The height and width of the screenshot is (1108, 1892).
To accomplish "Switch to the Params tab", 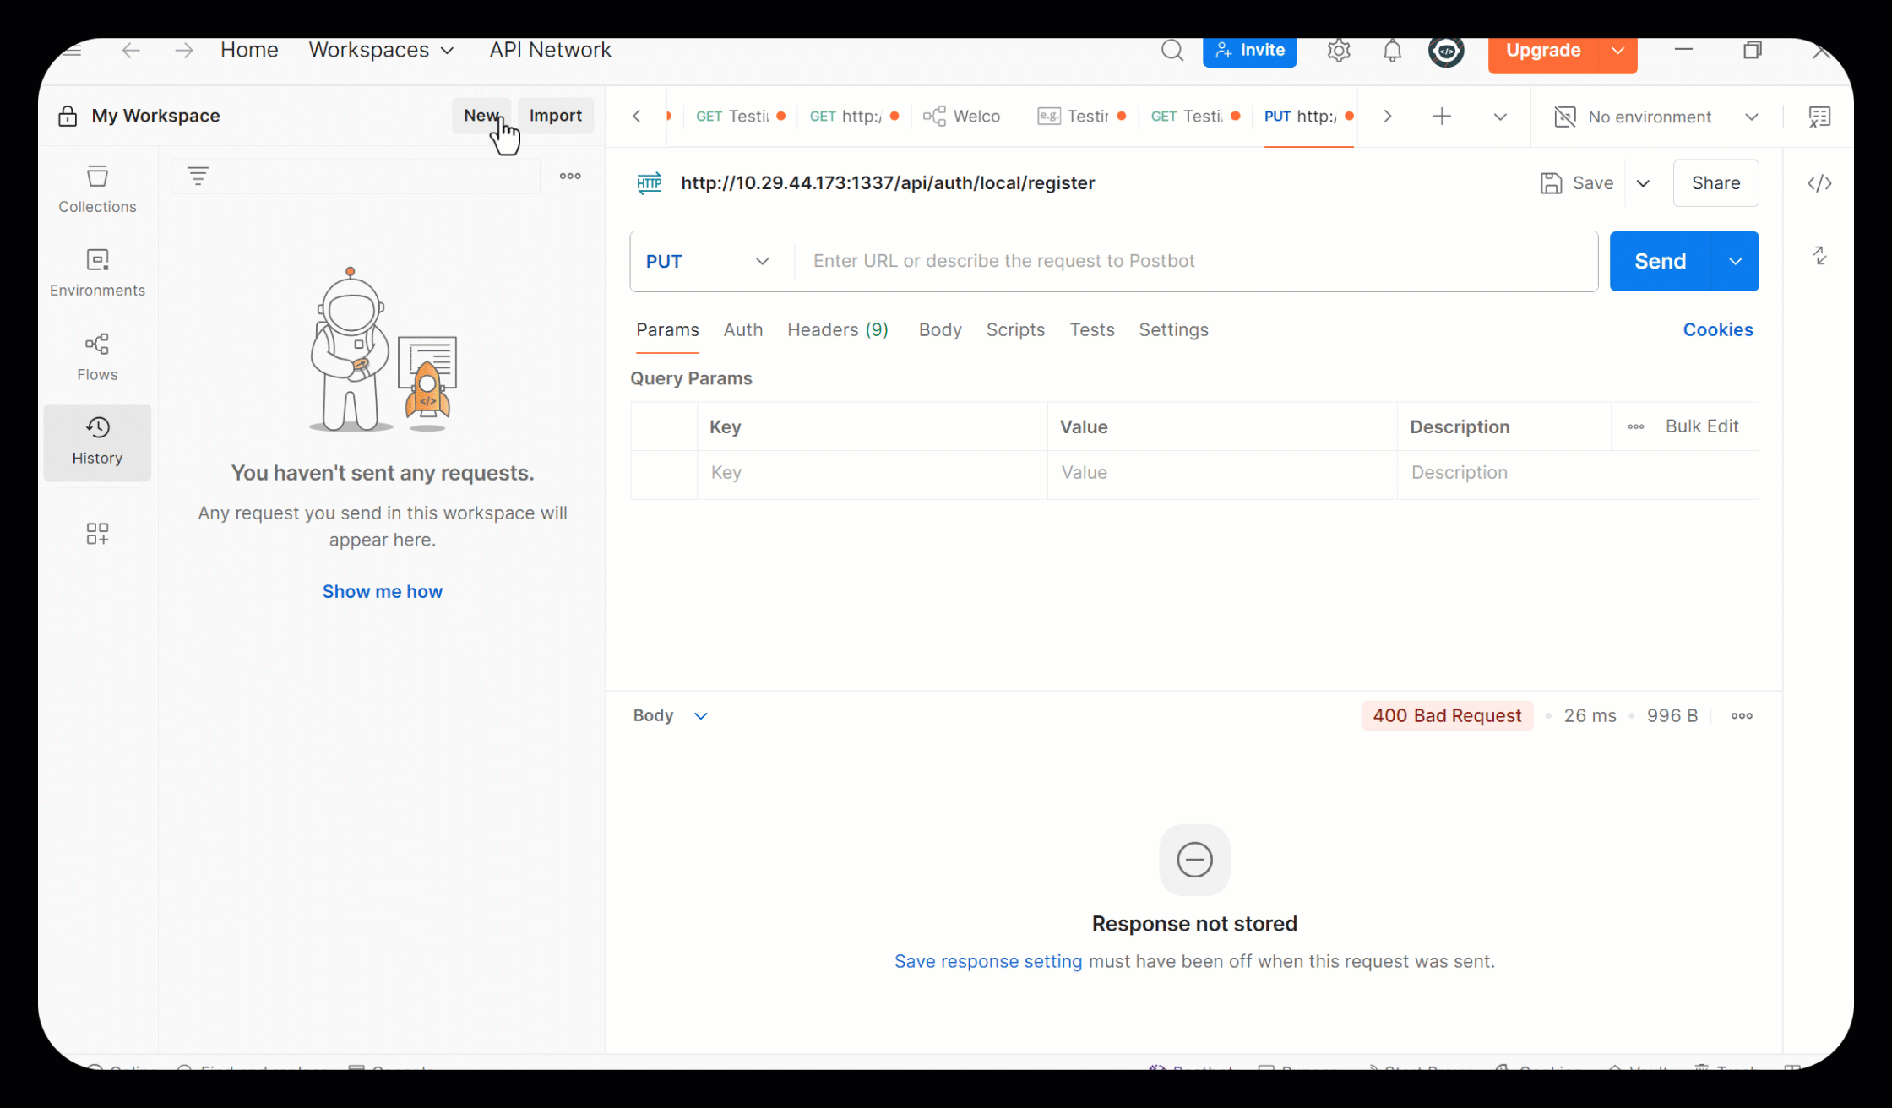I will (x=667, y=329).
